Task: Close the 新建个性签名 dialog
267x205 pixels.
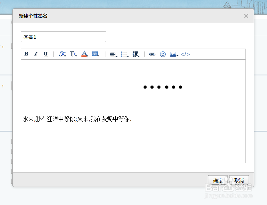Action: (246, 16)
